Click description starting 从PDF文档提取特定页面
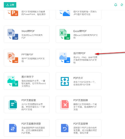The height and width of the screenshot is (139, 125). (x=33, y=107)
